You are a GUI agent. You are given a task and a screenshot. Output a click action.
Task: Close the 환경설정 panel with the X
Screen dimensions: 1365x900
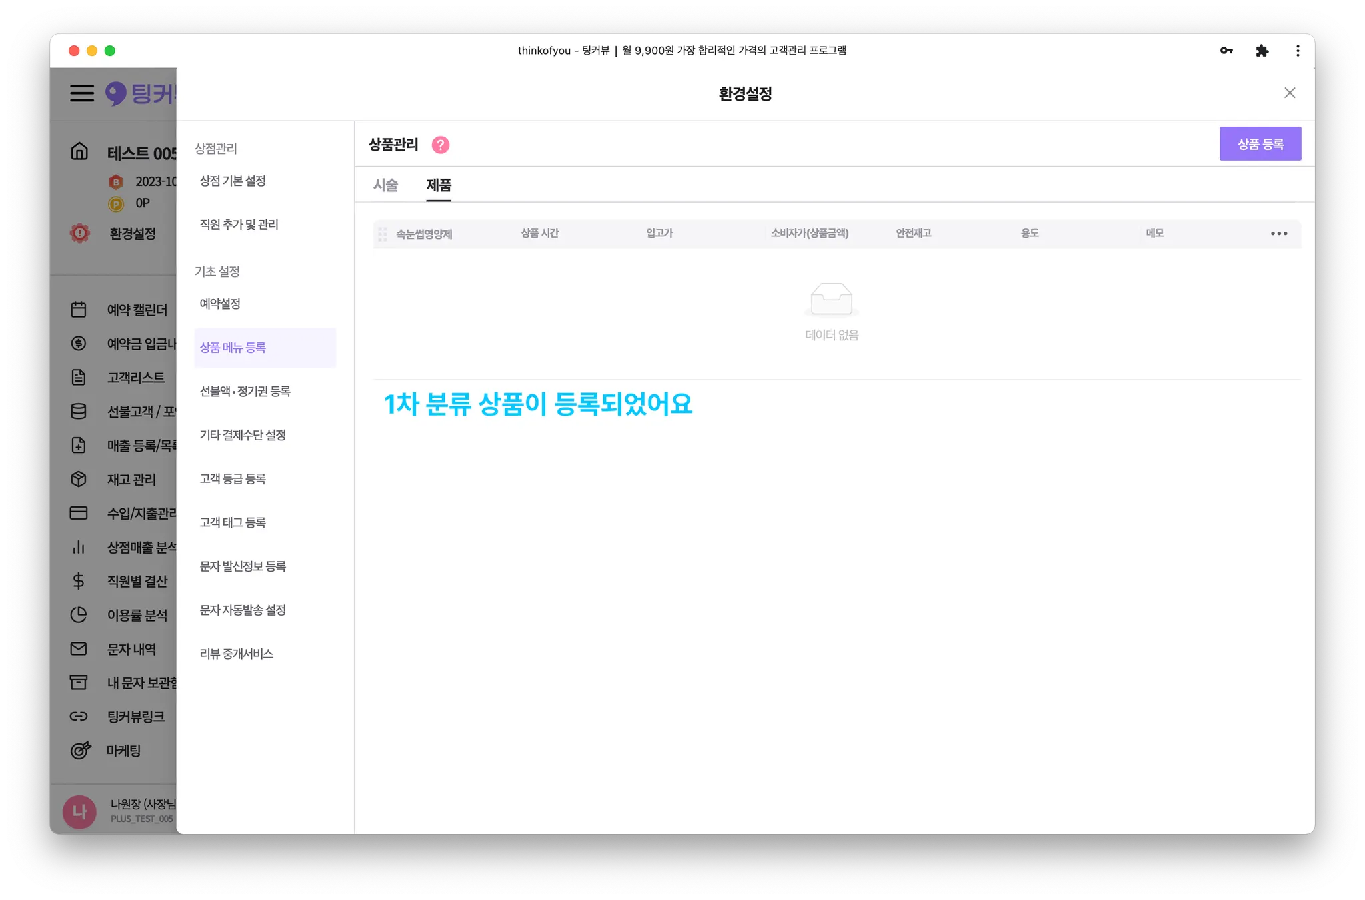click(x=1290, y=93)
